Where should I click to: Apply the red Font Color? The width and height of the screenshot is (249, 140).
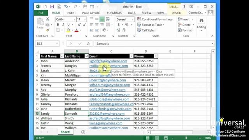pyautogui.click(x=77, y=30)
